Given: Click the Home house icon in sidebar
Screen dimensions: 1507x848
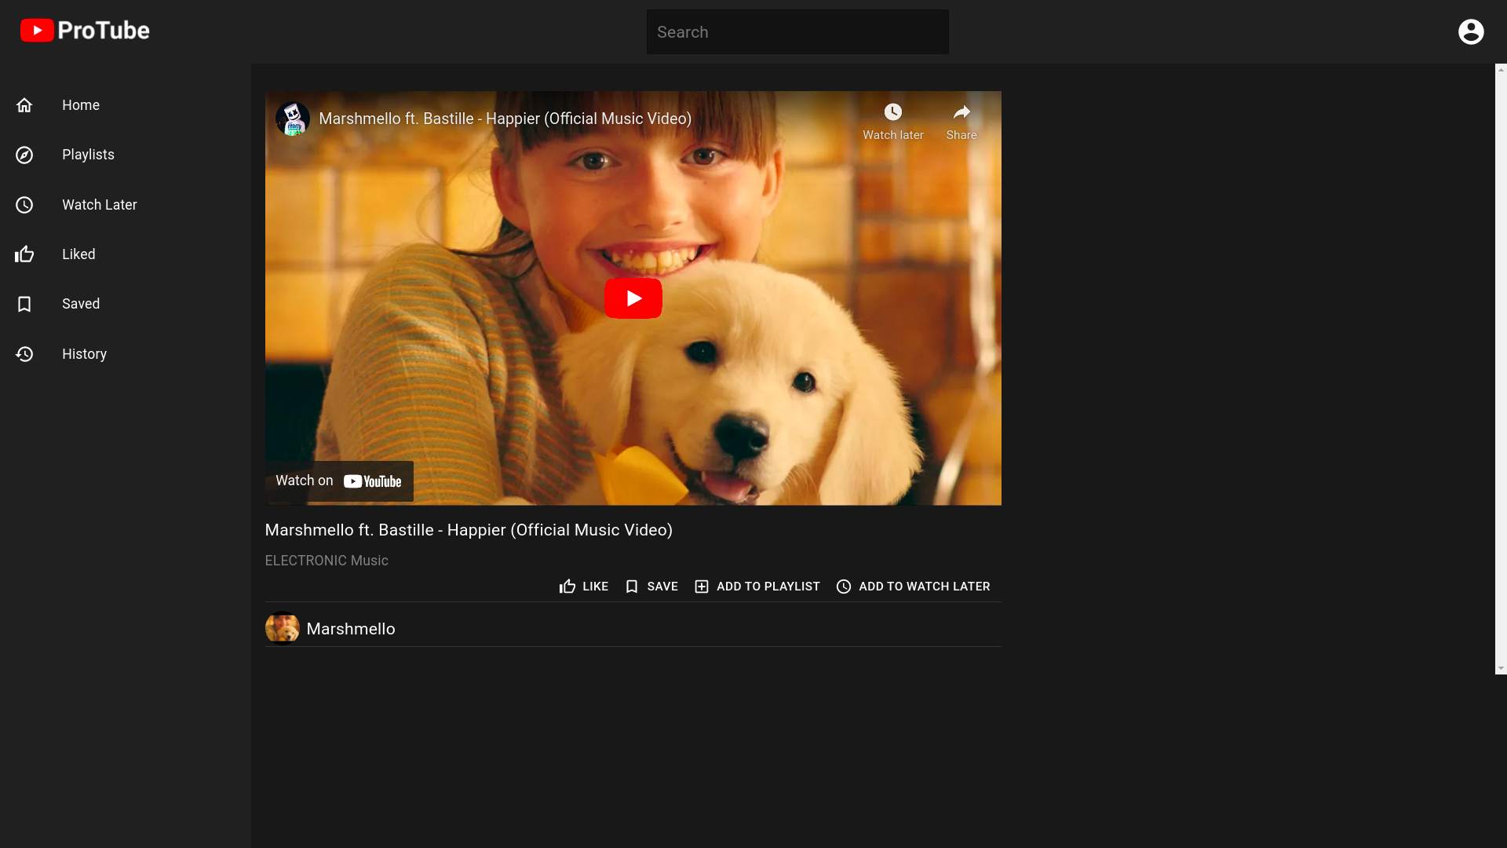Looking at the screenshot, I should pyautogui.click(x=24, y=105).
